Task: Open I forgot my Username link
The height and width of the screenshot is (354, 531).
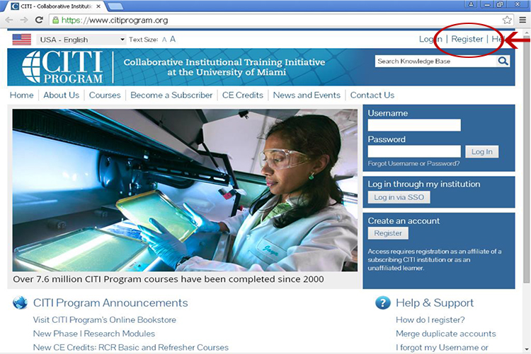Action: pos(442,347)
